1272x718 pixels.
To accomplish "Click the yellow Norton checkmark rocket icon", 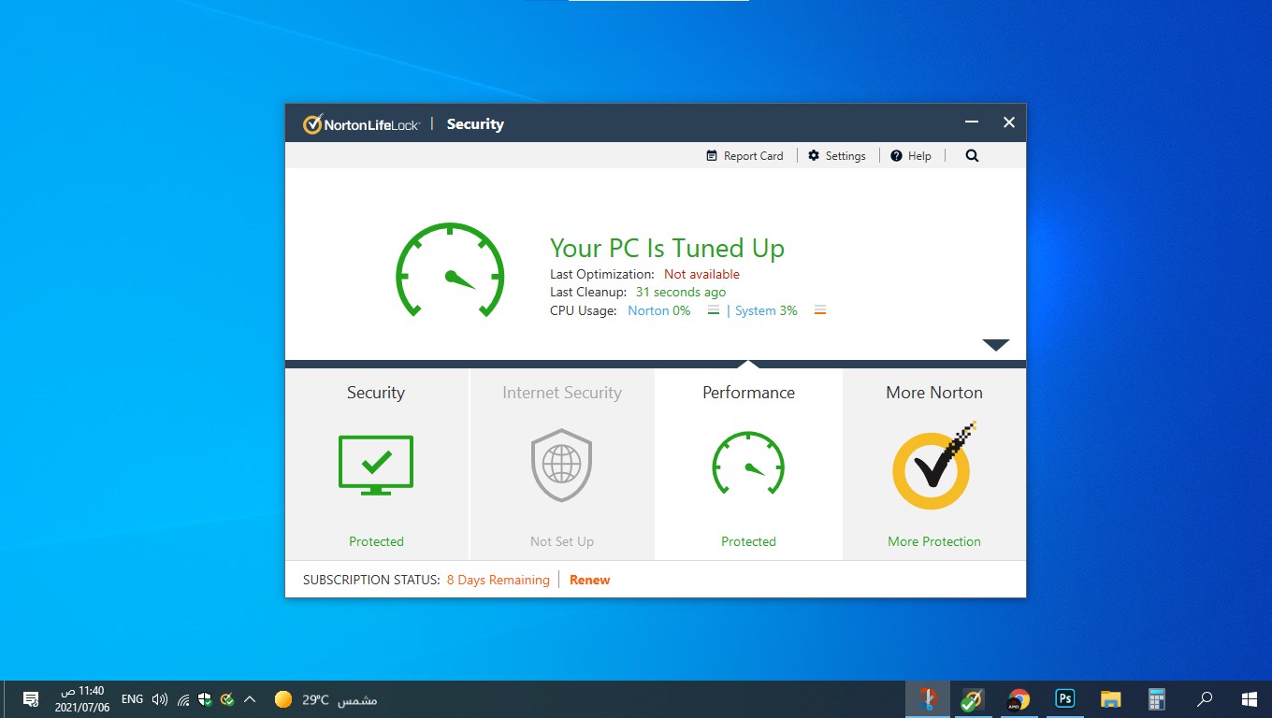I will tap(933, 466).
